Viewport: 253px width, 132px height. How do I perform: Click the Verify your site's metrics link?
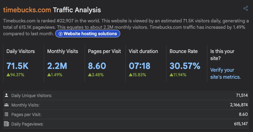[x=225, y=74]
